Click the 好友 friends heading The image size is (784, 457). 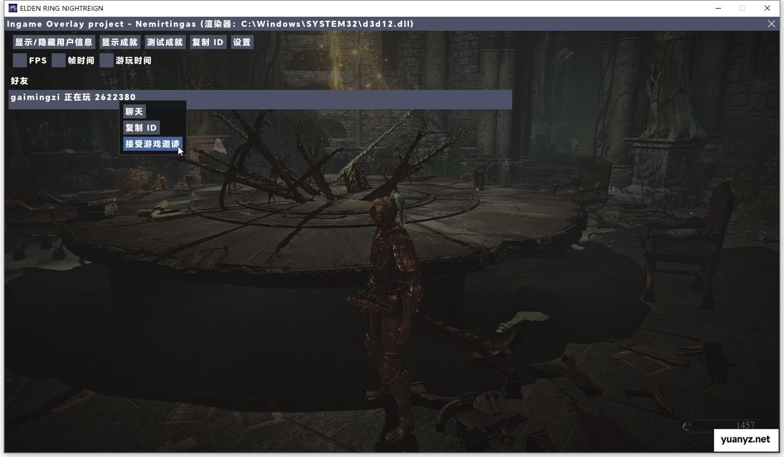coord(19,81)
